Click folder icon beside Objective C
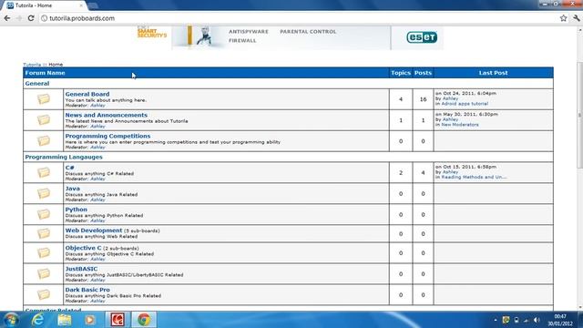 click(44, 253)
